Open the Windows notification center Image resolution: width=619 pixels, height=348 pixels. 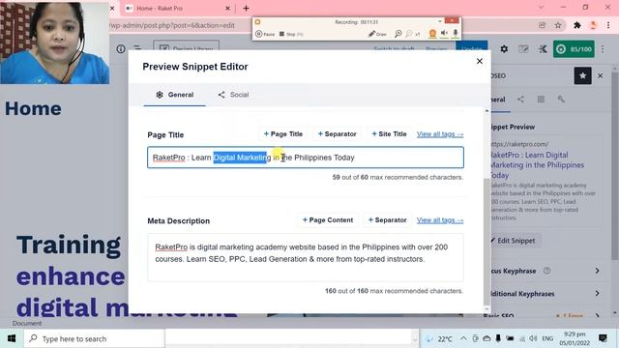point(603,338)
